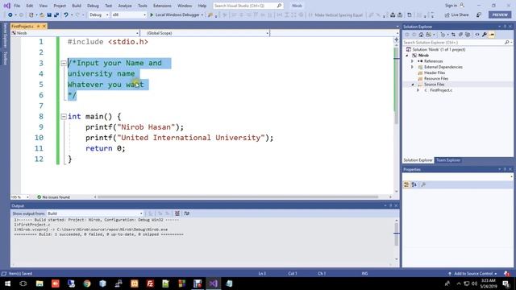
Task: Close the FirstProject.c tab
Action: pos(44,26)
